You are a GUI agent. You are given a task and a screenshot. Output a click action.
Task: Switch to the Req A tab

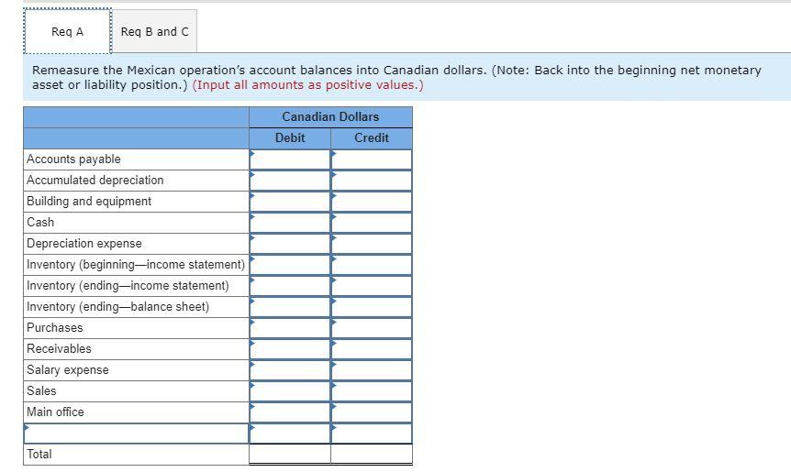(67, 31)
